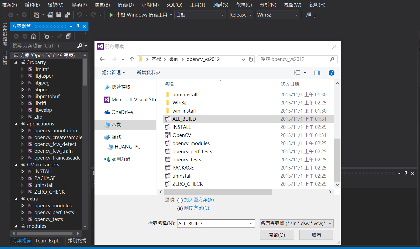This screenshot has width=420, height=249.
Task: Select Network in the dialog sidebar
Action: 113,137
